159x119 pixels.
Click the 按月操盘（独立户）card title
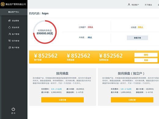pyautogui.click(x=131, y=73)
